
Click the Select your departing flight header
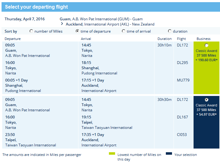click(x=37, y=7)
